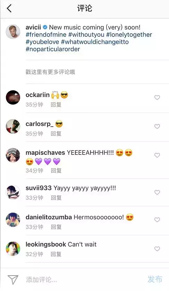Screen dimensions: 169x291
Task: Go back using the top-left arrow
Action: pyautogui.click(x=9, y=8)
